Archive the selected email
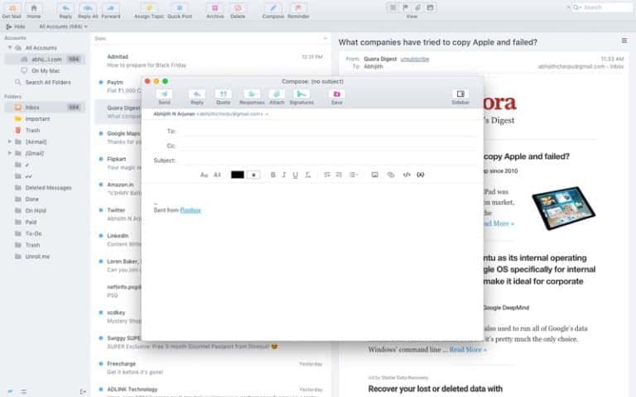Image resolution: width=636 pixels, height=397 pixels. point(215,8)
